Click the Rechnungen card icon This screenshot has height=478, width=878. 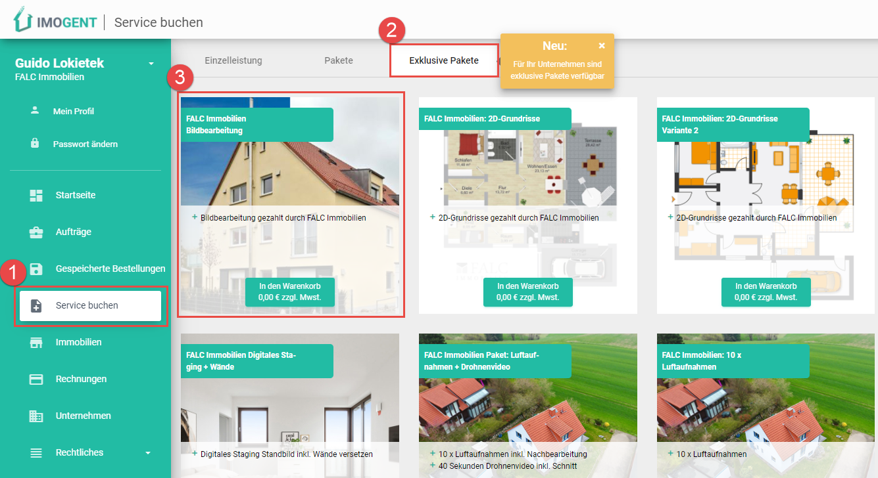coord(36,379)
